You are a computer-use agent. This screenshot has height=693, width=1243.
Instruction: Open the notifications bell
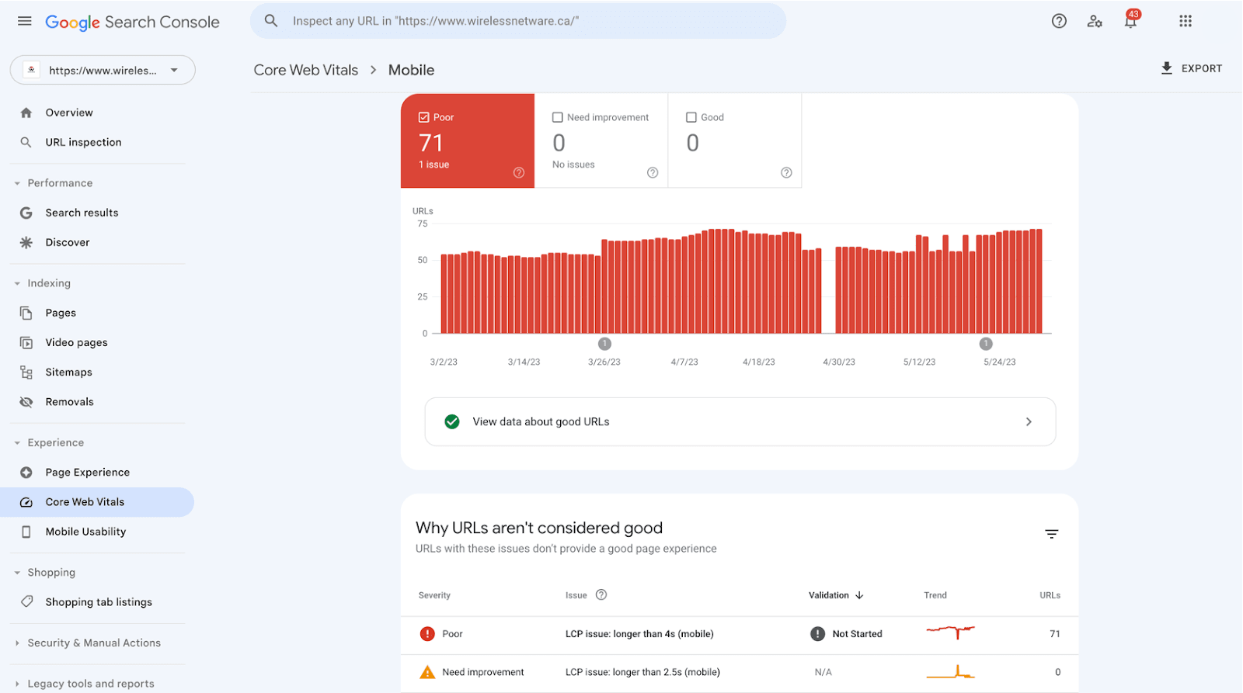tap(1130, 22)
